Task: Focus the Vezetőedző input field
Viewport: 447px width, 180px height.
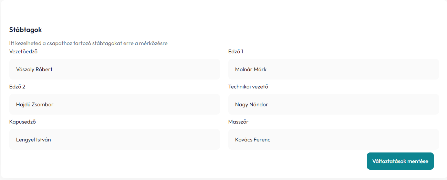Action: 115,69
